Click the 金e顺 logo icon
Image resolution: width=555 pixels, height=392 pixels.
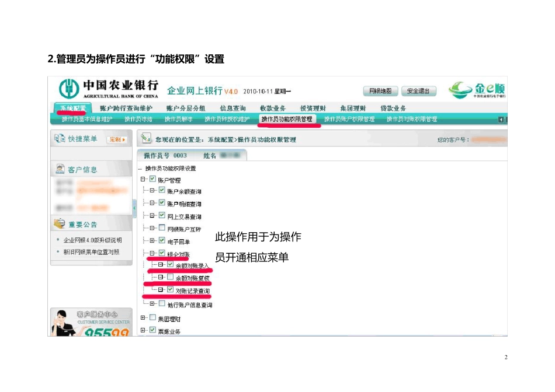pyautogui.click(x=460, y=90)
